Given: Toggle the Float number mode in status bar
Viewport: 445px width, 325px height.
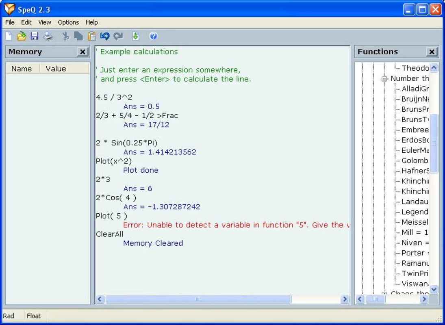Looking at the screenshot, I should coord(34,316).
